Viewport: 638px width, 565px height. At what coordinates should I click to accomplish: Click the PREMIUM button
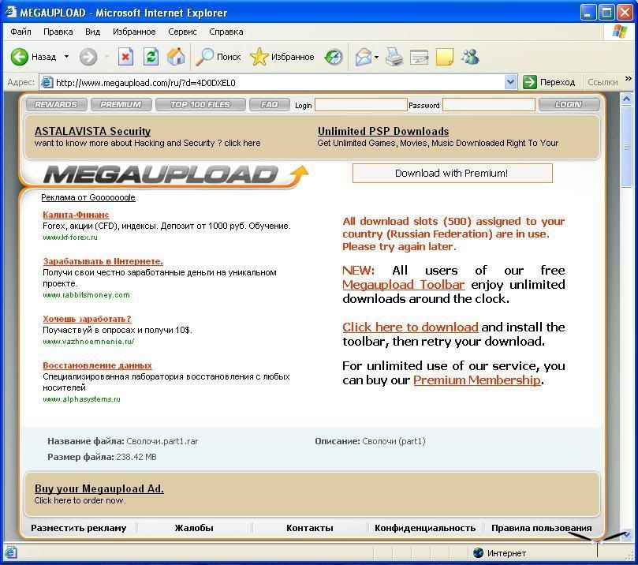(121, 105)
